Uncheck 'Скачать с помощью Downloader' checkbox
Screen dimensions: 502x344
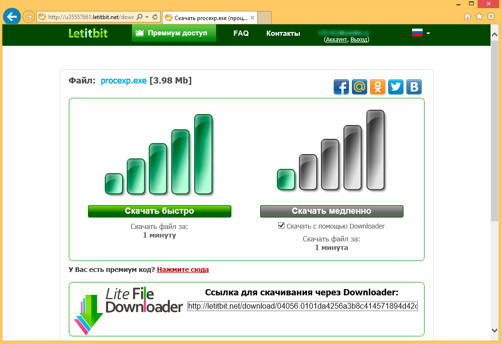pos(281,226)
